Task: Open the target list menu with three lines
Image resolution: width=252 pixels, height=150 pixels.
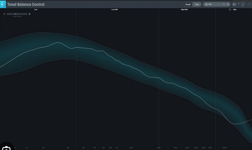Action: click(x=228, y=4)
